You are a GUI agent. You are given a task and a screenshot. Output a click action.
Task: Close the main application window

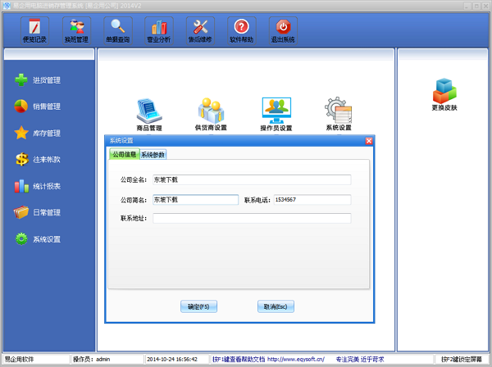[485, 6]
